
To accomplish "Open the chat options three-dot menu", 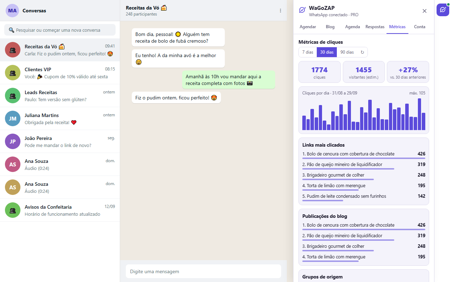I will [x=280, y=11].
